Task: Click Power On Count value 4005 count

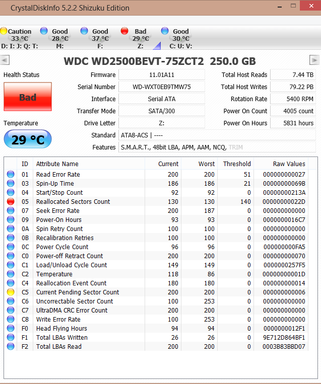Action: [293, 111]
